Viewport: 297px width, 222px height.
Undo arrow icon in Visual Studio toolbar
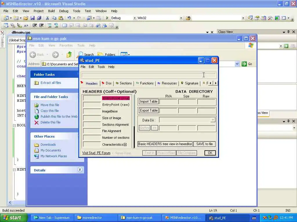point(69,18)
